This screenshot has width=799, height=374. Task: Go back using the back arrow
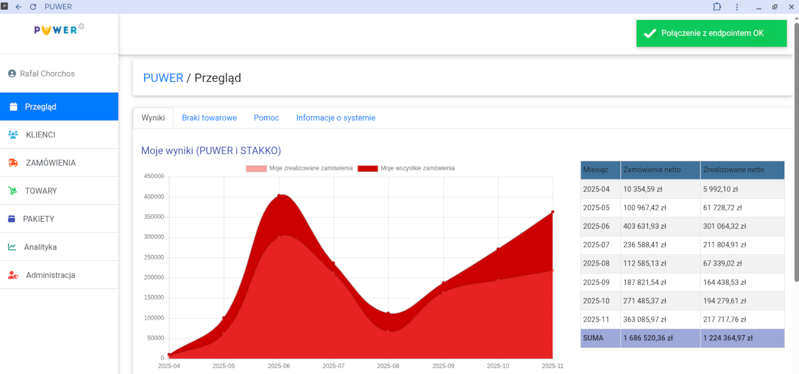coord(19,7)
